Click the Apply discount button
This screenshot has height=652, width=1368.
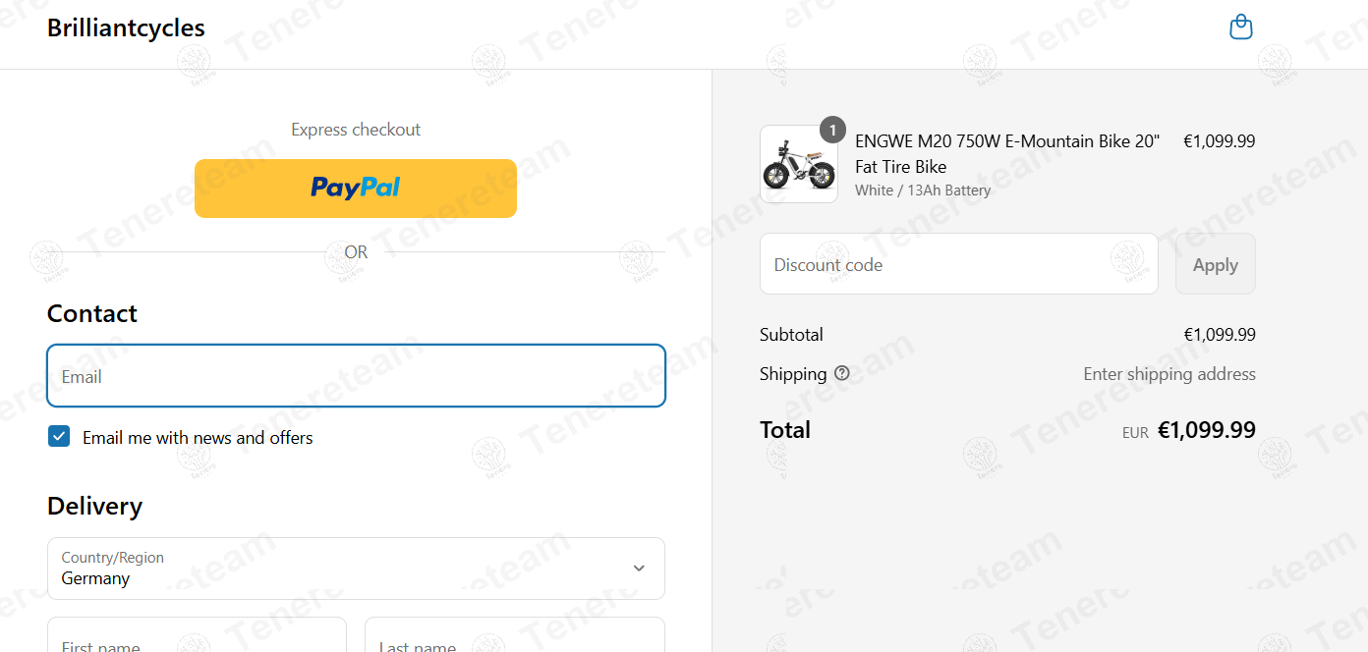tap(1216, 264)
